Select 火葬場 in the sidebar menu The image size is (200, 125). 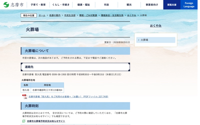point(156,40)
